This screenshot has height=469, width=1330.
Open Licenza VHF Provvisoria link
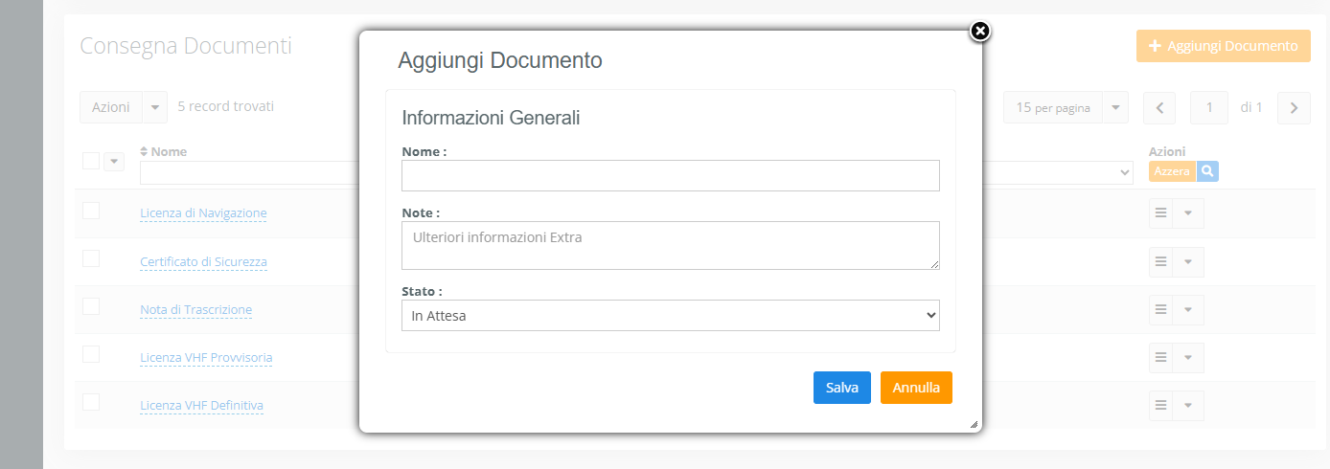click(206, 357)
